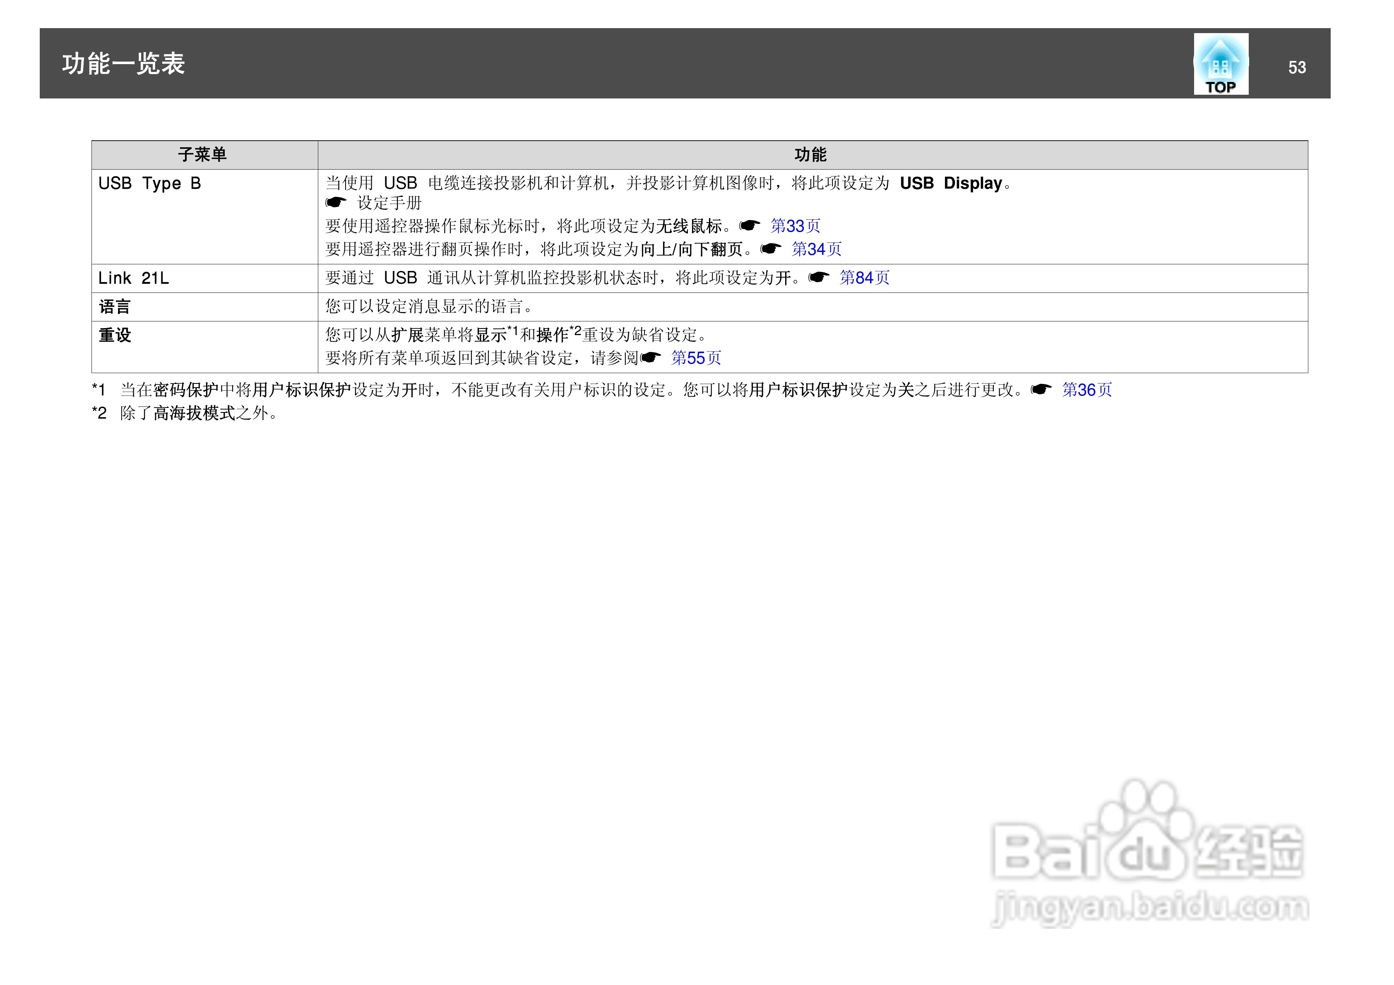This screenshot has width=1394, height=985.
Task: Click page number 53 in header
Action: click(x=1297, y=67)
